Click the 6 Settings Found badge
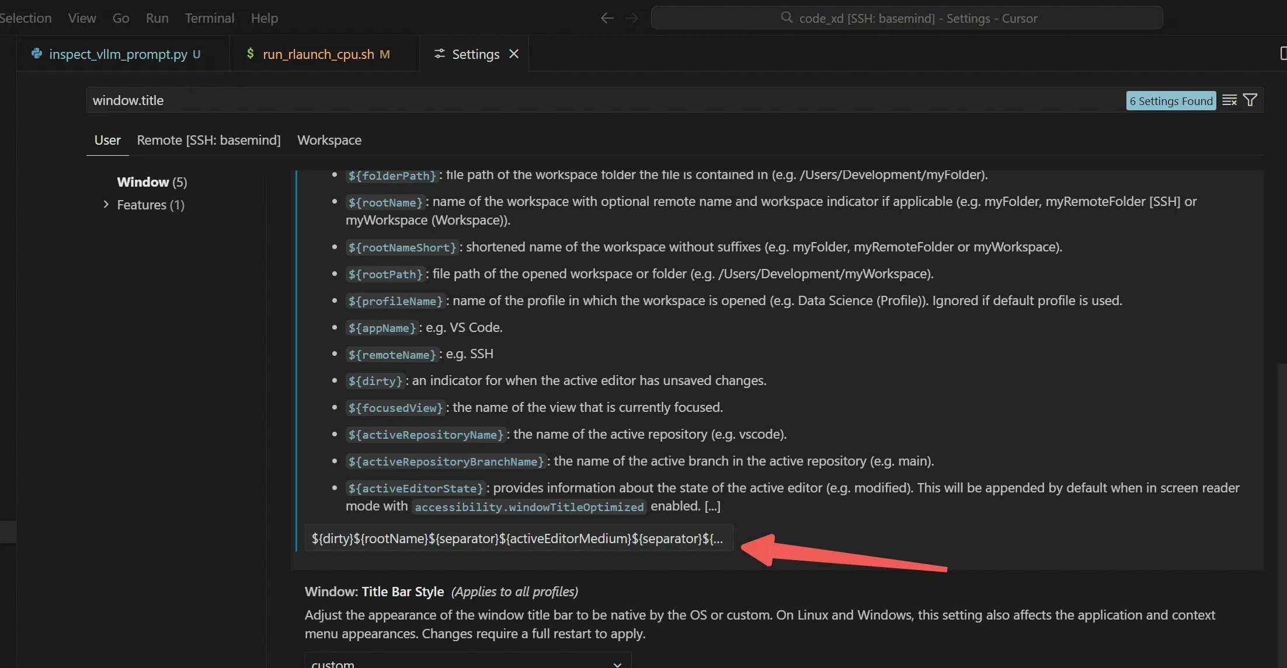The height and width of the screenshot is (668, 1287). 1170,101
